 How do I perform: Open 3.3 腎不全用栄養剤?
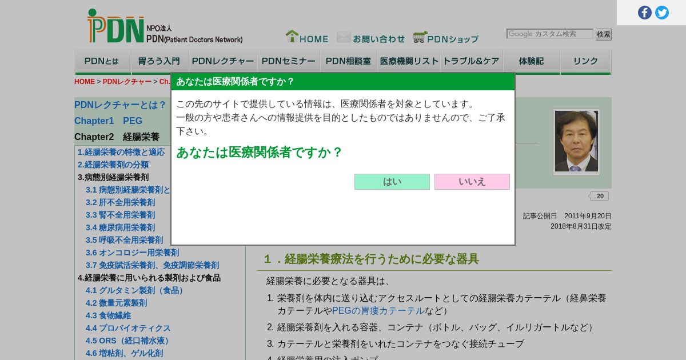pyautogui.click(x=120, y=215)
